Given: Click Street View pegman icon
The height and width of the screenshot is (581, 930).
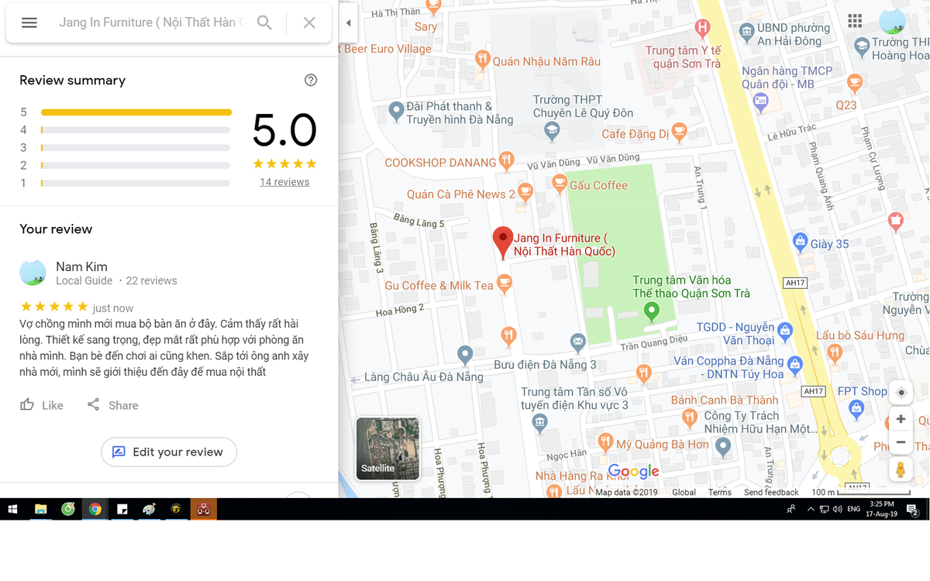Looking at the screenshot, I should (x=901, y=469).
